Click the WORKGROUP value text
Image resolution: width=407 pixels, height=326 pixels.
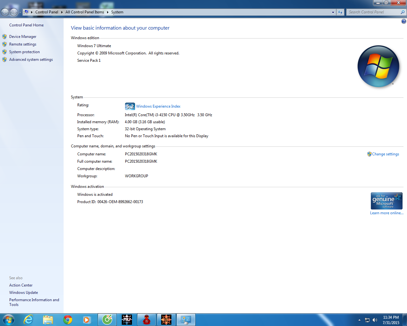pyautogui.click(x=136, y=176)
